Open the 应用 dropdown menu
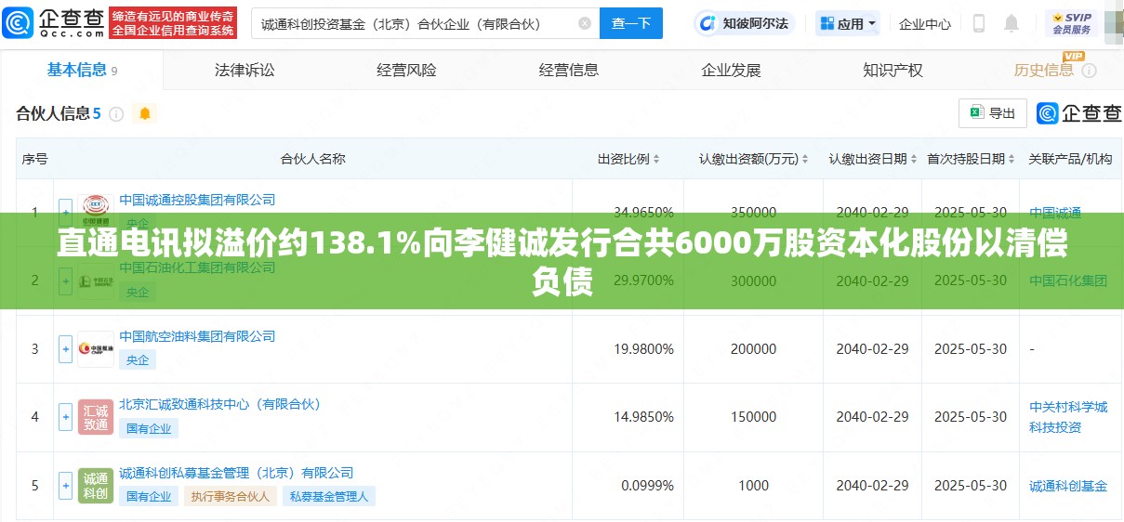The height and width of the screenshot is (522, 1124). (x=848, y=23)
